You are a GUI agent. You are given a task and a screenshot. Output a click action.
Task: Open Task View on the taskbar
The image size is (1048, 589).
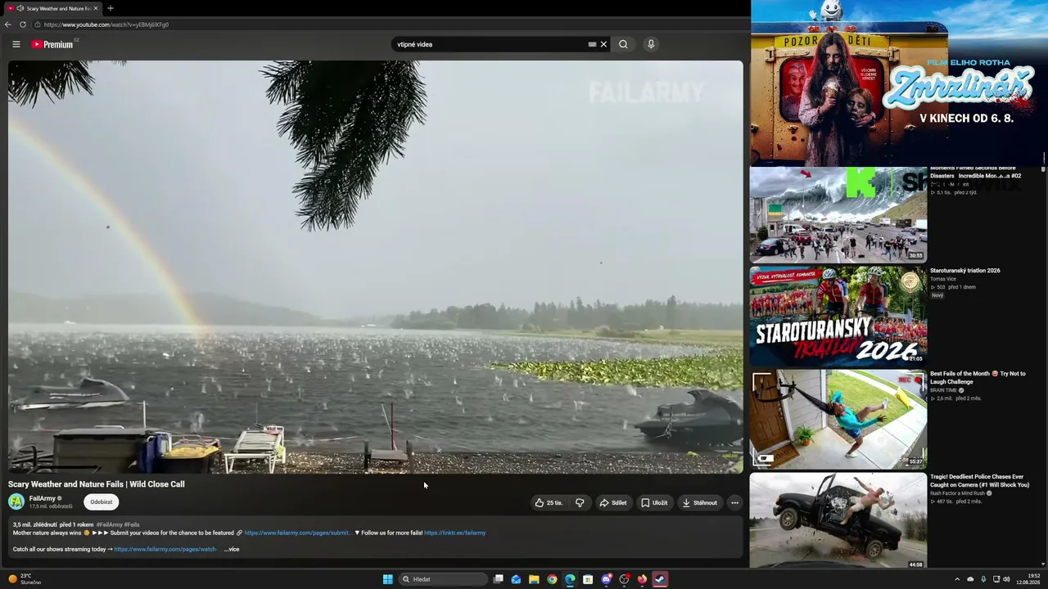[498, 579]
